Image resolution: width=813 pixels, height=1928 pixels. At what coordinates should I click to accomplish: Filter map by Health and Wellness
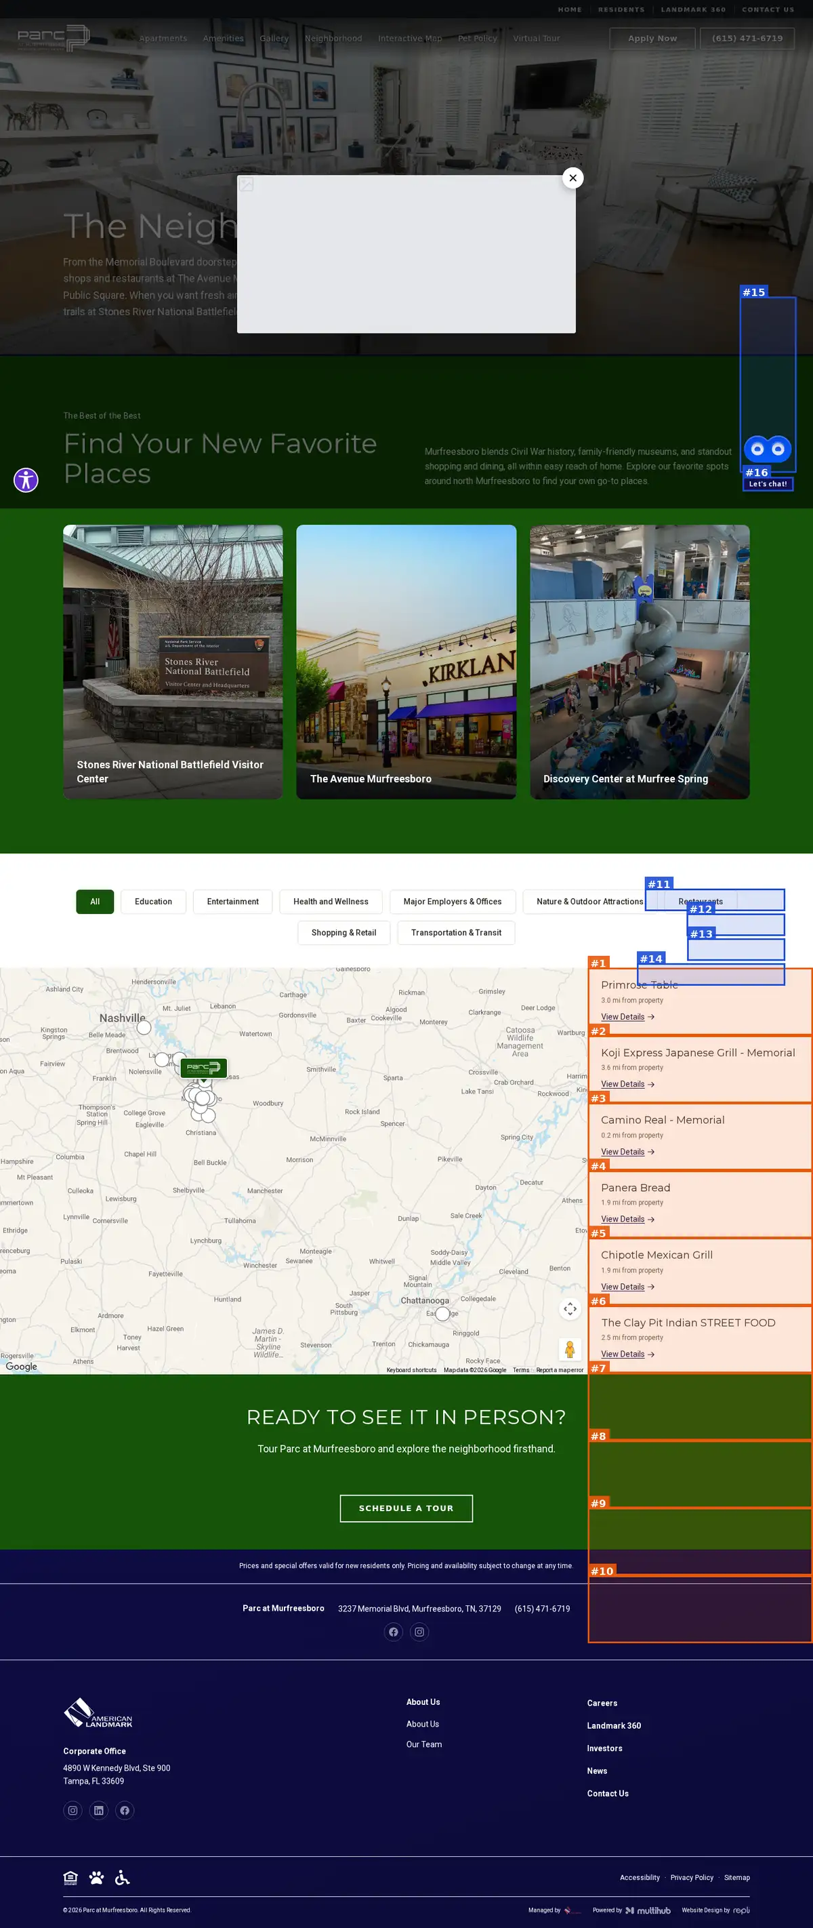[x=331, y=901]
